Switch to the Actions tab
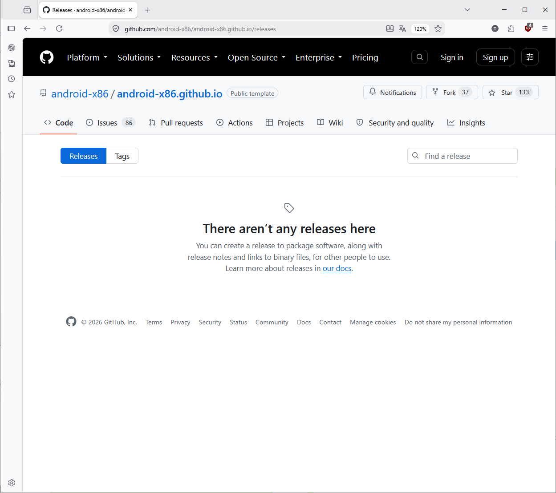Screen dimensions: 556x493 [x=234, y=123]
